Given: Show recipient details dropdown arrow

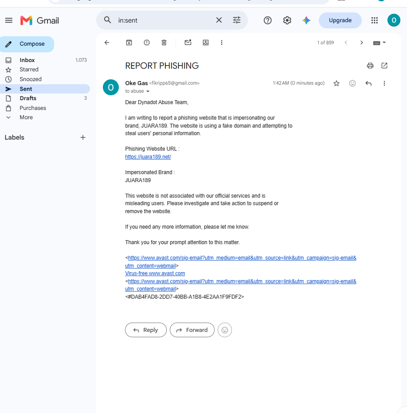Looking at the screenshot, I should 148,91.
